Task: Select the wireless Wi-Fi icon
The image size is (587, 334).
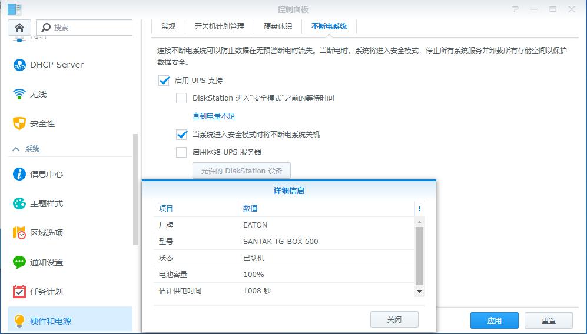Action: pyautogui.click(x=19, y=94)
